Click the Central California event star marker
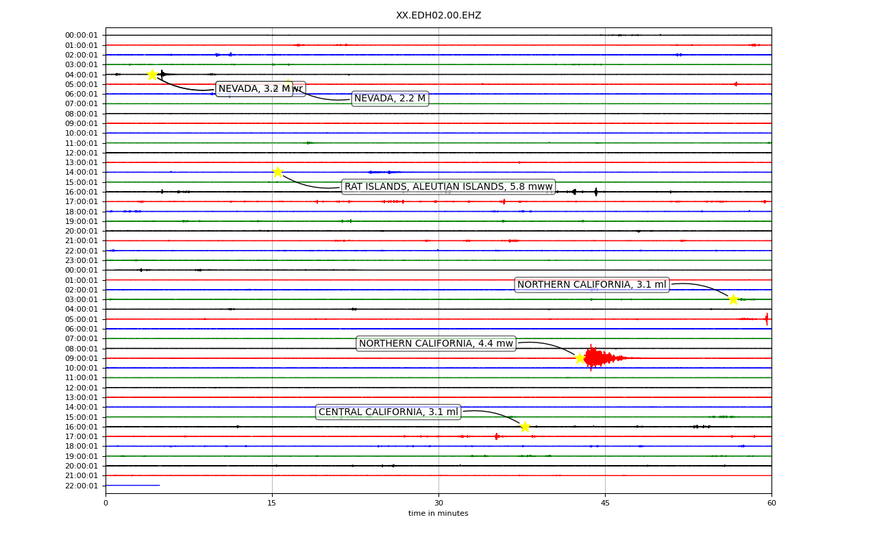 coord(525,427)
